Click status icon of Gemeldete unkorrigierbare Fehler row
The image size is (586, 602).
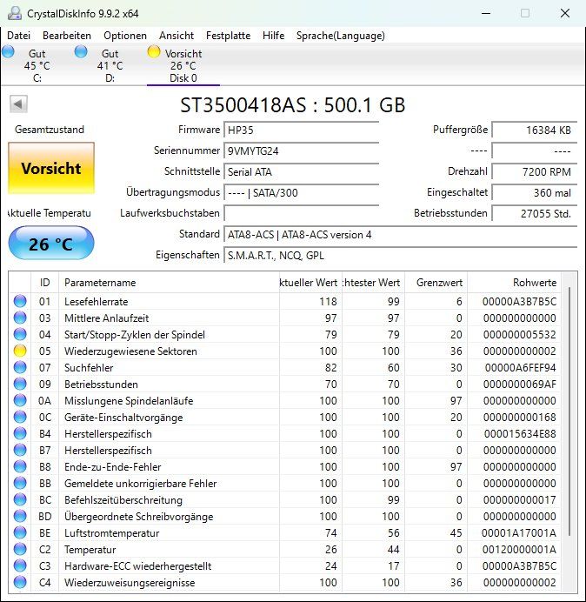click(x=20, y=483)
